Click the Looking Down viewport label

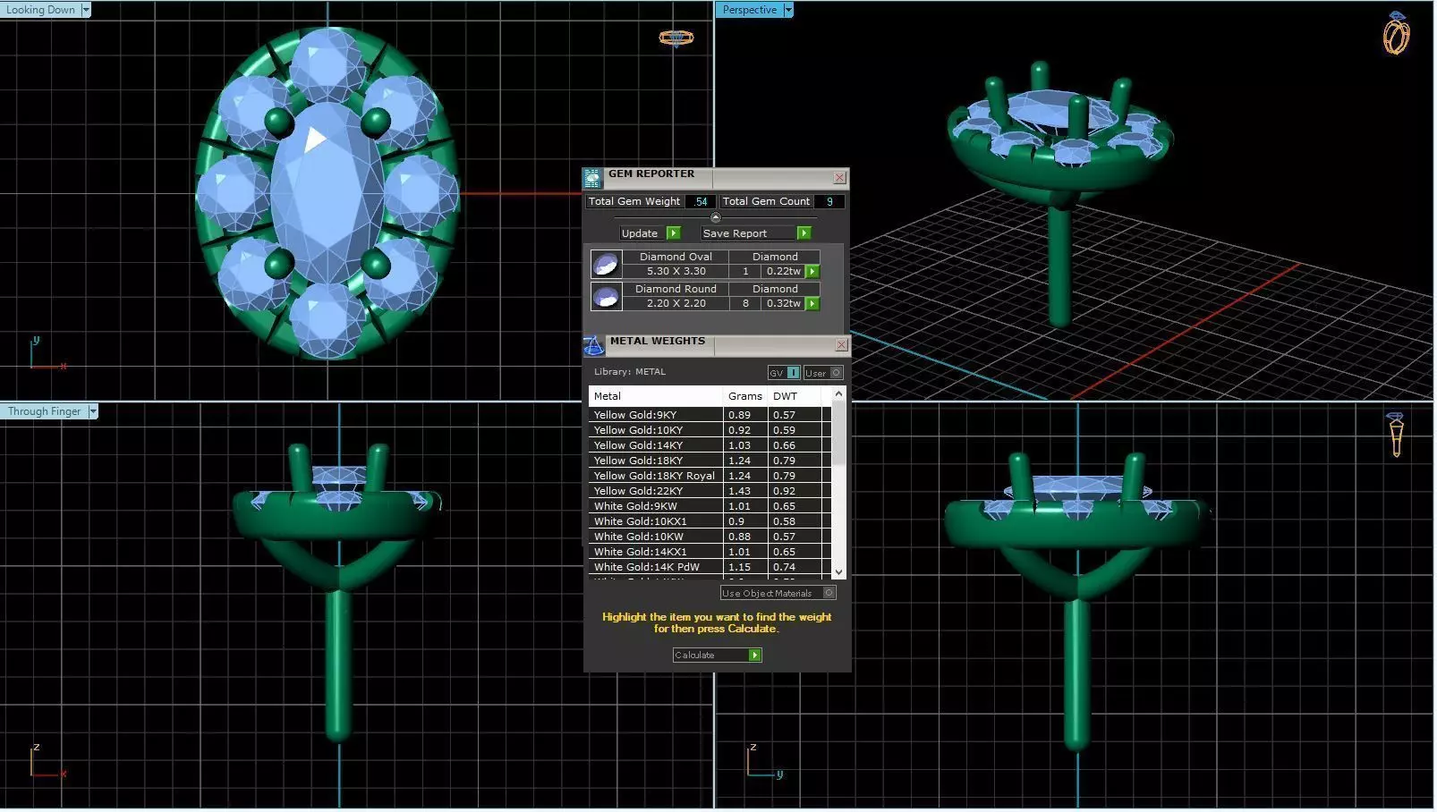pos(40,10)
